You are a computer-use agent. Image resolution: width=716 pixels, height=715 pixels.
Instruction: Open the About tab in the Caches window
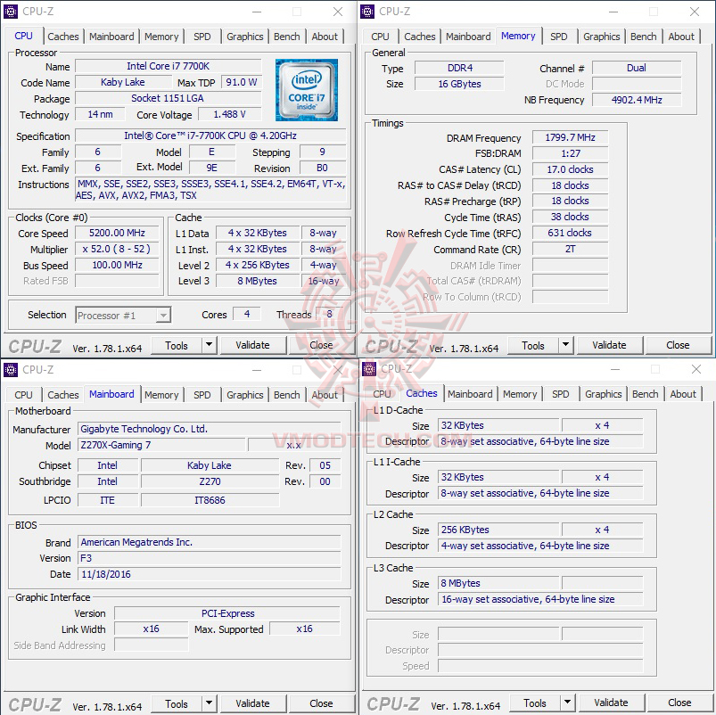(x=683, y=394)
